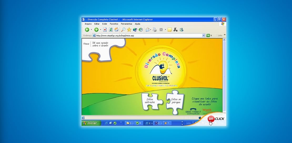Click the yellow note icon in the toolbar
This screenshot has height=143, width=292.
169,30
